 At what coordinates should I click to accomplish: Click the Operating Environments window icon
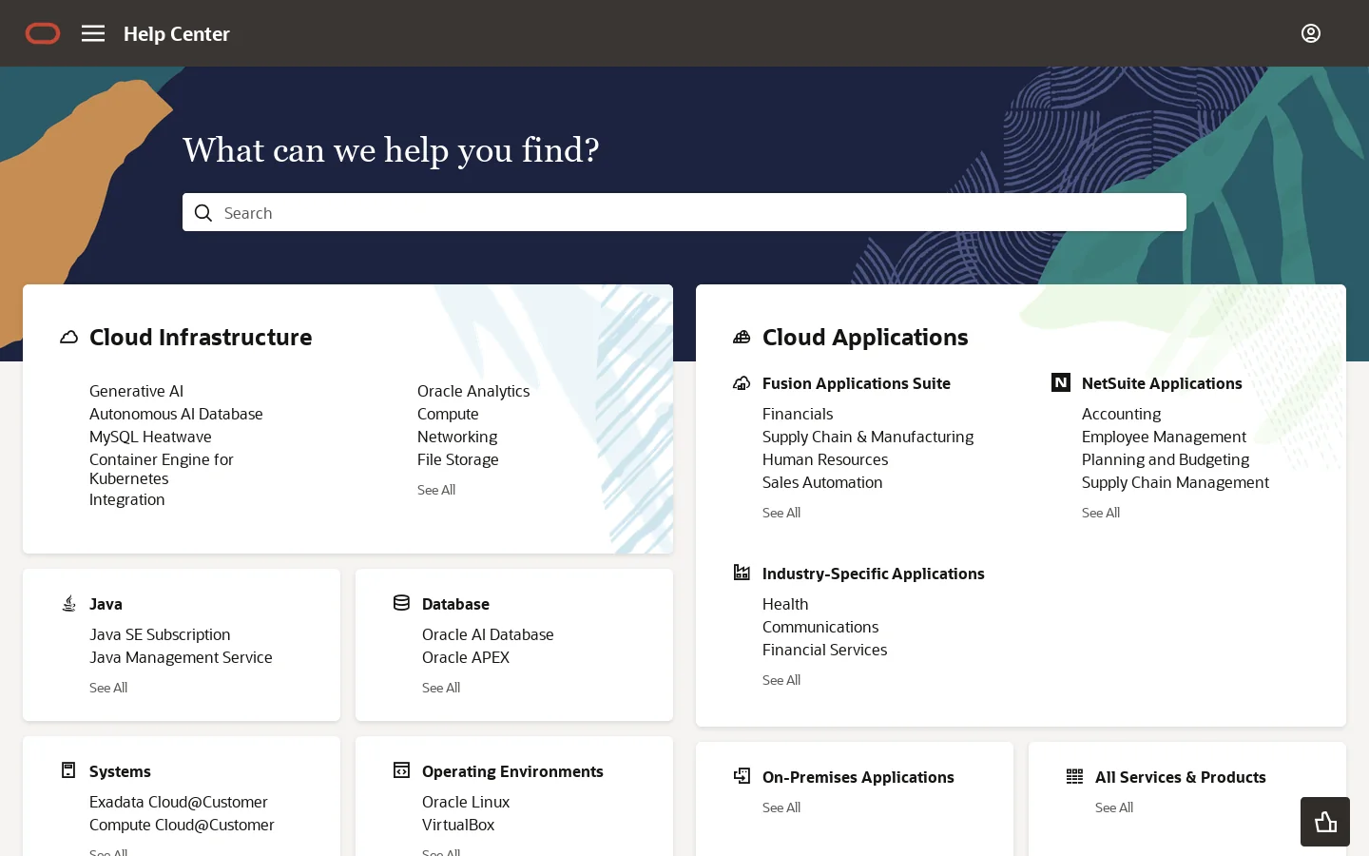tap(401, 770)
